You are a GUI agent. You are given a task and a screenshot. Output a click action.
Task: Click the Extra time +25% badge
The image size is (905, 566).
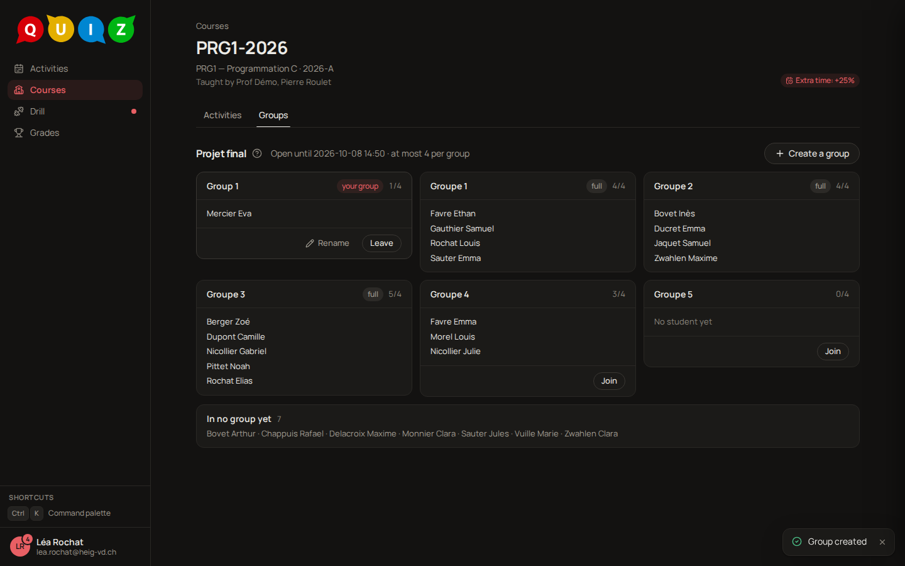pyautogui.click(x=820, y=80)
